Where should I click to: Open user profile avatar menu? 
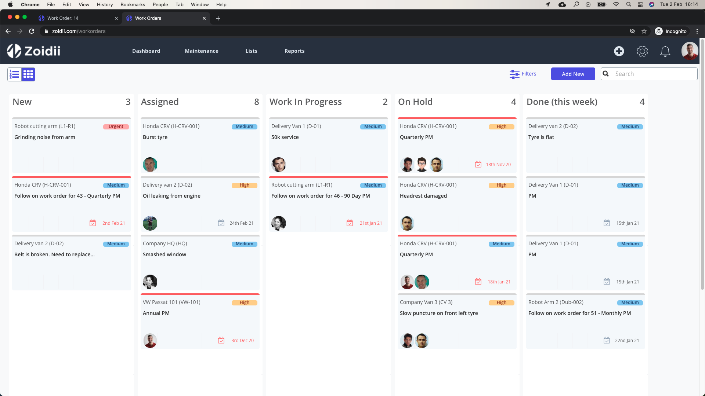(689, 51)
